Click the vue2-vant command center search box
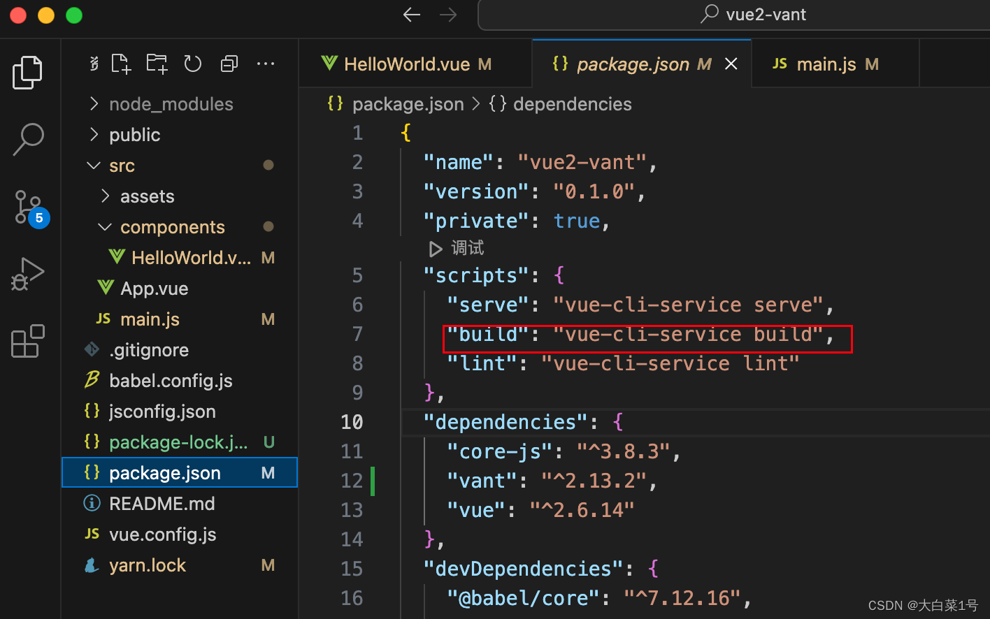Image resolution: width=990 pixels, height=619 pixels. [x=734, y=15]
